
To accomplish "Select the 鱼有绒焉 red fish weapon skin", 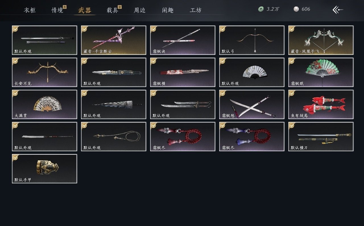I will coord(321,104).
